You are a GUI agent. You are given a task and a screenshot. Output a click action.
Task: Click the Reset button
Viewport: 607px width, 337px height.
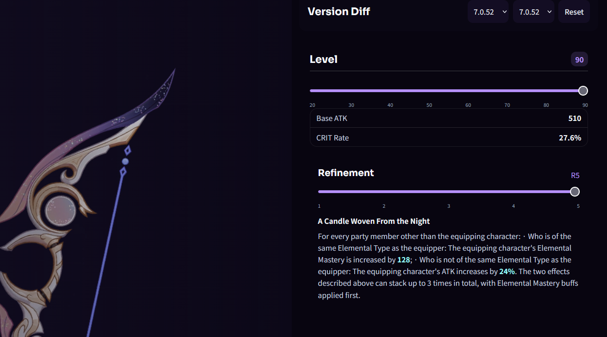tap(574, 12)
